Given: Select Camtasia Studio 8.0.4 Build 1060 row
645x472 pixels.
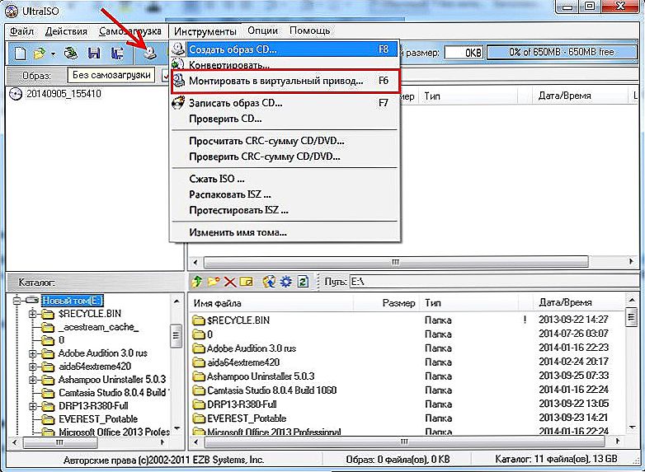Looking at the screenshot, I should click(271, 390).
